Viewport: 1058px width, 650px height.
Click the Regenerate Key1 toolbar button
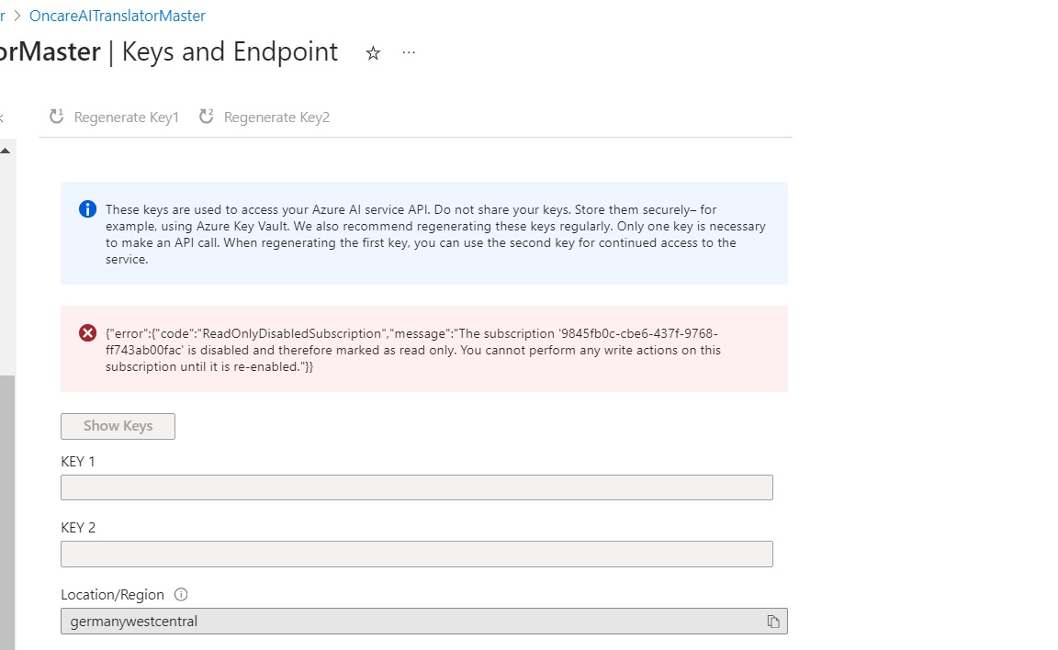tap(114, 118)
